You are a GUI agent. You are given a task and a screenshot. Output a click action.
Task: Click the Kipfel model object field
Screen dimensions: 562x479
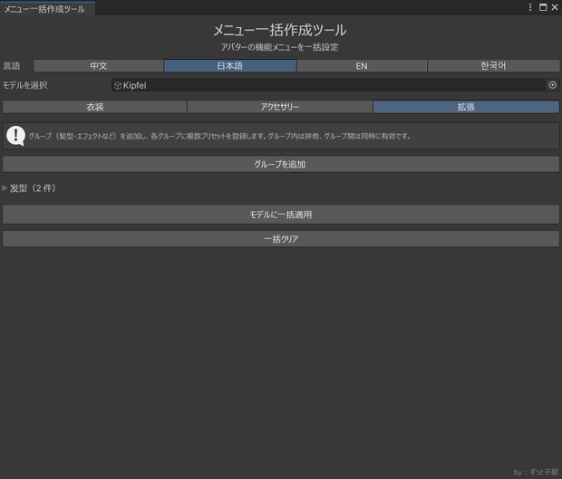tap(335, 85)
